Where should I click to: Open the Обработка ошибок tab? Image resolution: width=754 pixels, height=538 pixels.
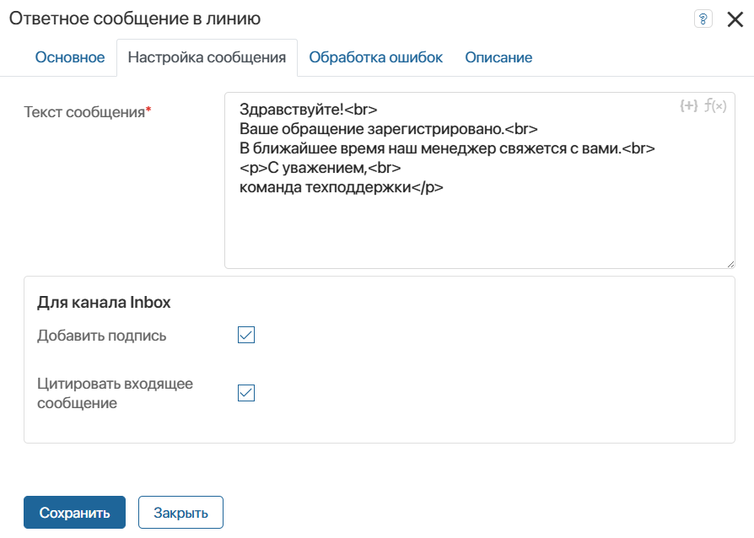[375, 57]
